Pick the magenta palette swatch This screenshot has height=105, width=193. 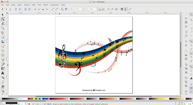point(49,99)
